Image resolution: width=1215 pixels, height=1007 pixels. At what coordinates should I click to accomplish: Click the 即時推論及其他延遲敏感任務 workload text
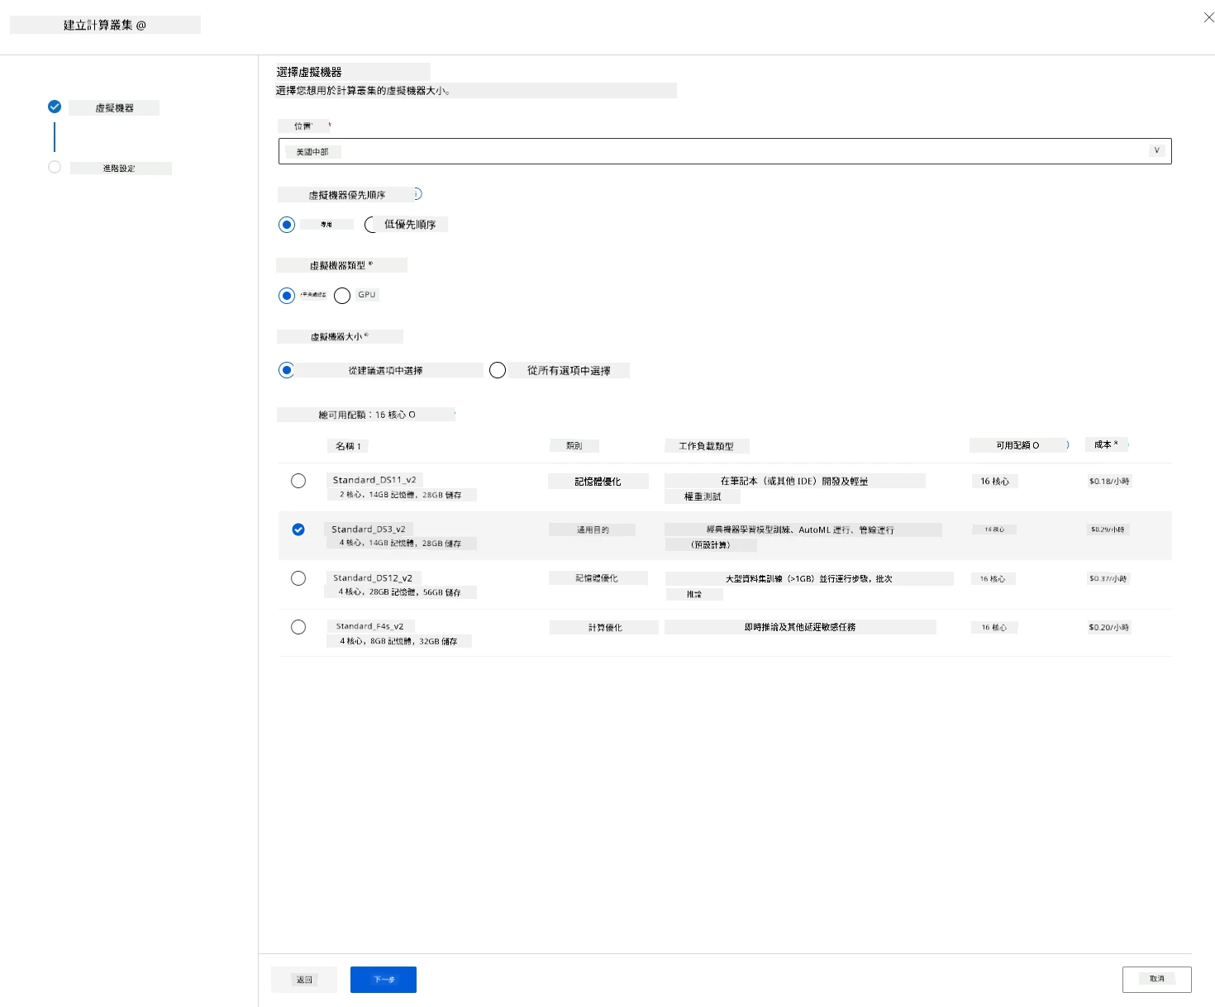point(800,627)
